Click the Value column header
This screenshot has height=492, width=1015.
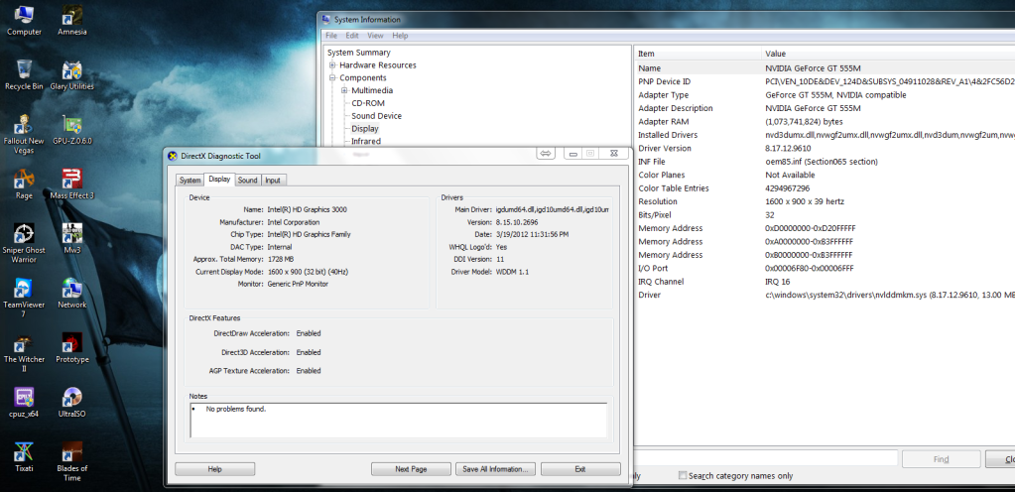887,54
